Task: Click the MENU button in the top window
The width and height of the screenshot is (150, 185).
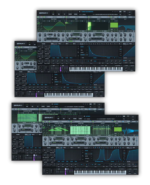Action: coord(124,11)
